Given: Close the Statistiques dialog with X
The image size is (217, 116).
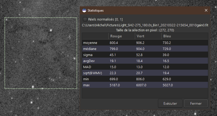Looking at the screenshot, I should click(x=206, y=10).
